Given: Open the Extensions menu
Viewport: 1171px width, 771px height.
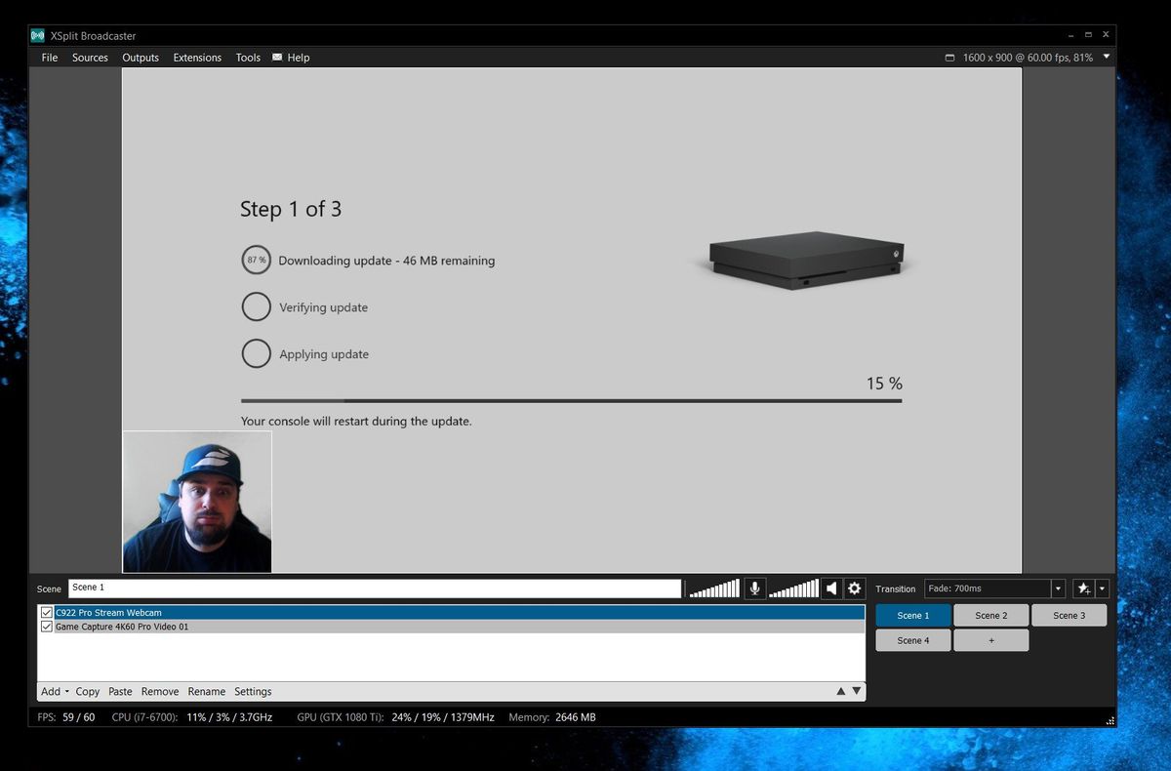Looking at the screenshot, I should point(196,57).
